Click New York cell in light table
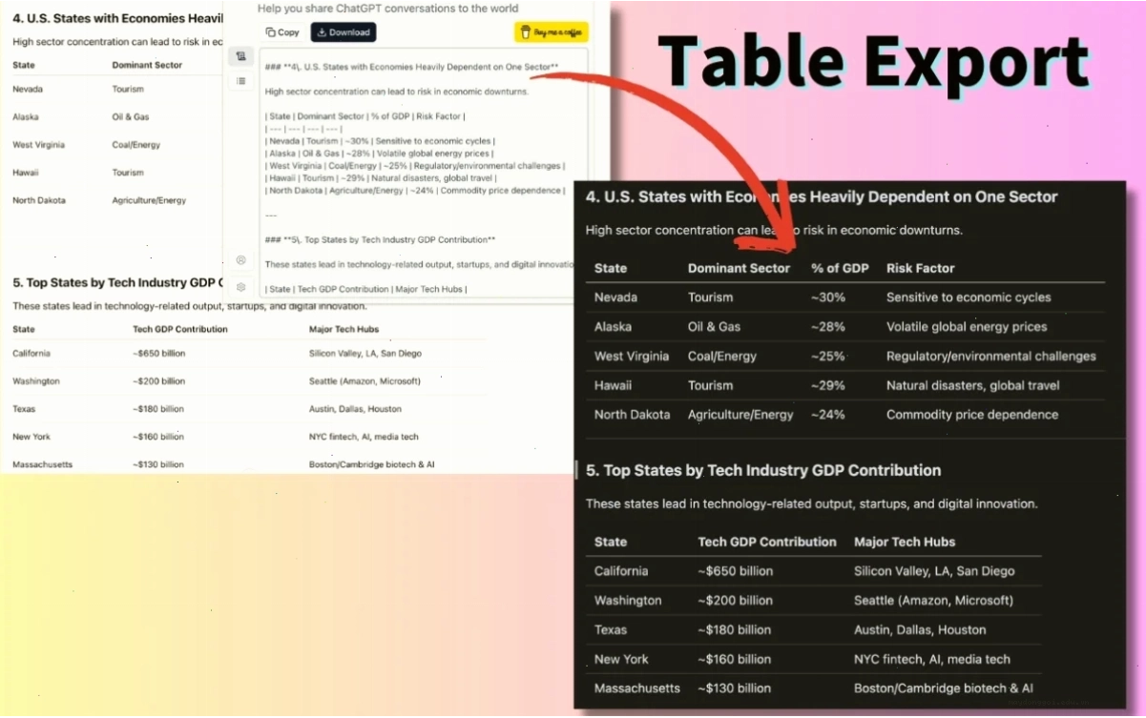This screenshot has height=718, width=1146. (31, 437)
